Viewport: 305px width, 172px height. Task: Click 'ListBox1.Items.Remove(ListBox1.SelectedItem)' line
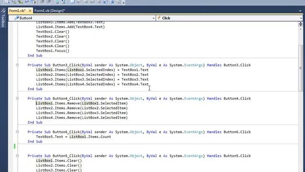[x=81, y=103]
